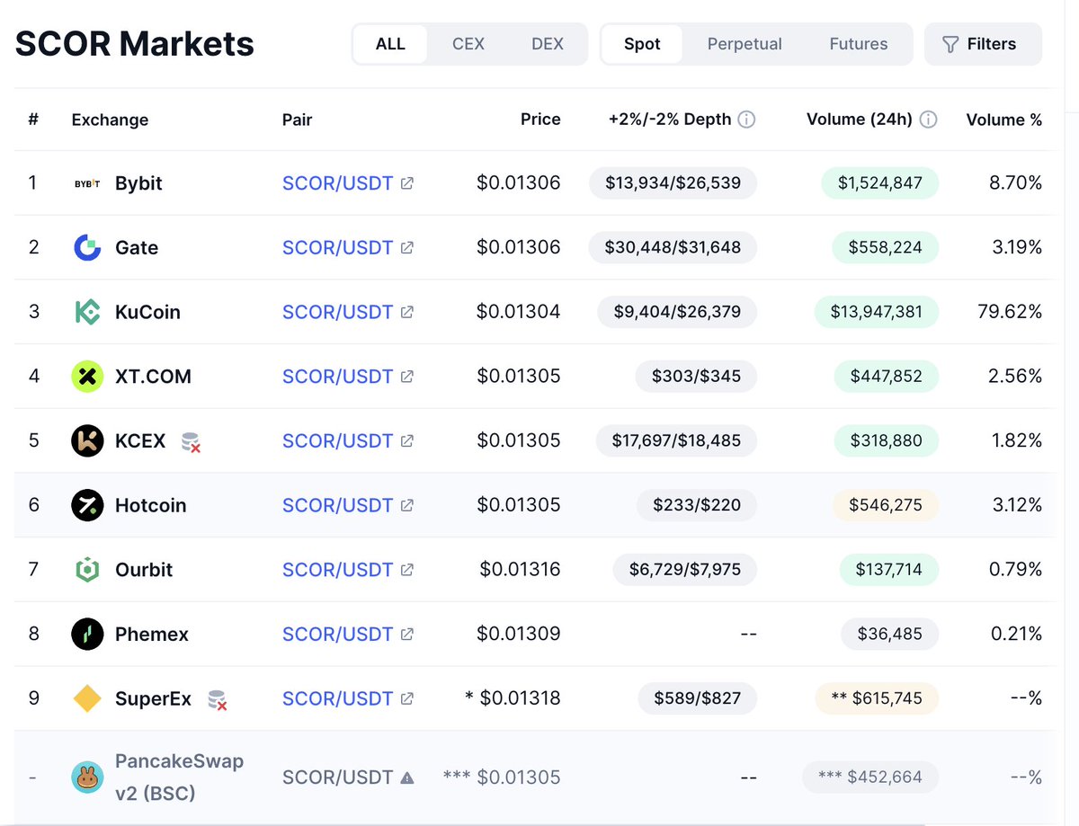The width and height of the screenshot is (1079, 826).
Task: Open the Phemex SCOR/USDT pair link
Action: (337, 634)
